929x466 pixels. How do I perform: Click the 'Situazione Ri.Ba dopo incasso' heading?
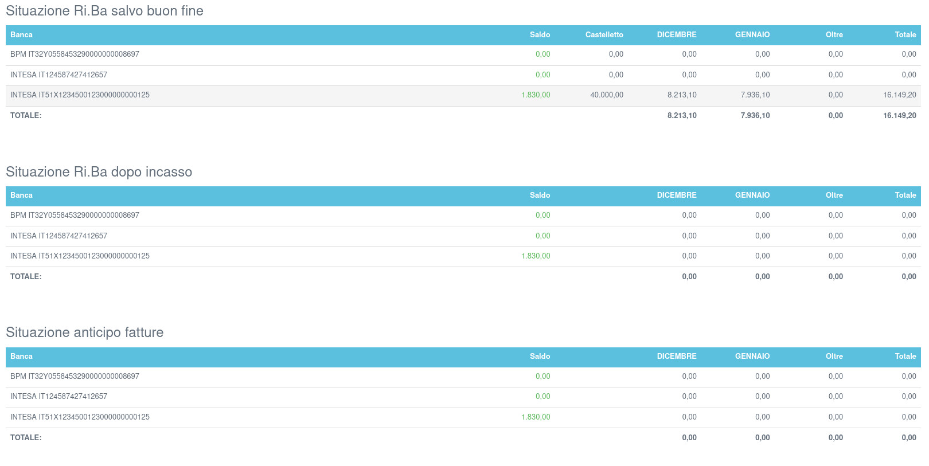[99, 172]
